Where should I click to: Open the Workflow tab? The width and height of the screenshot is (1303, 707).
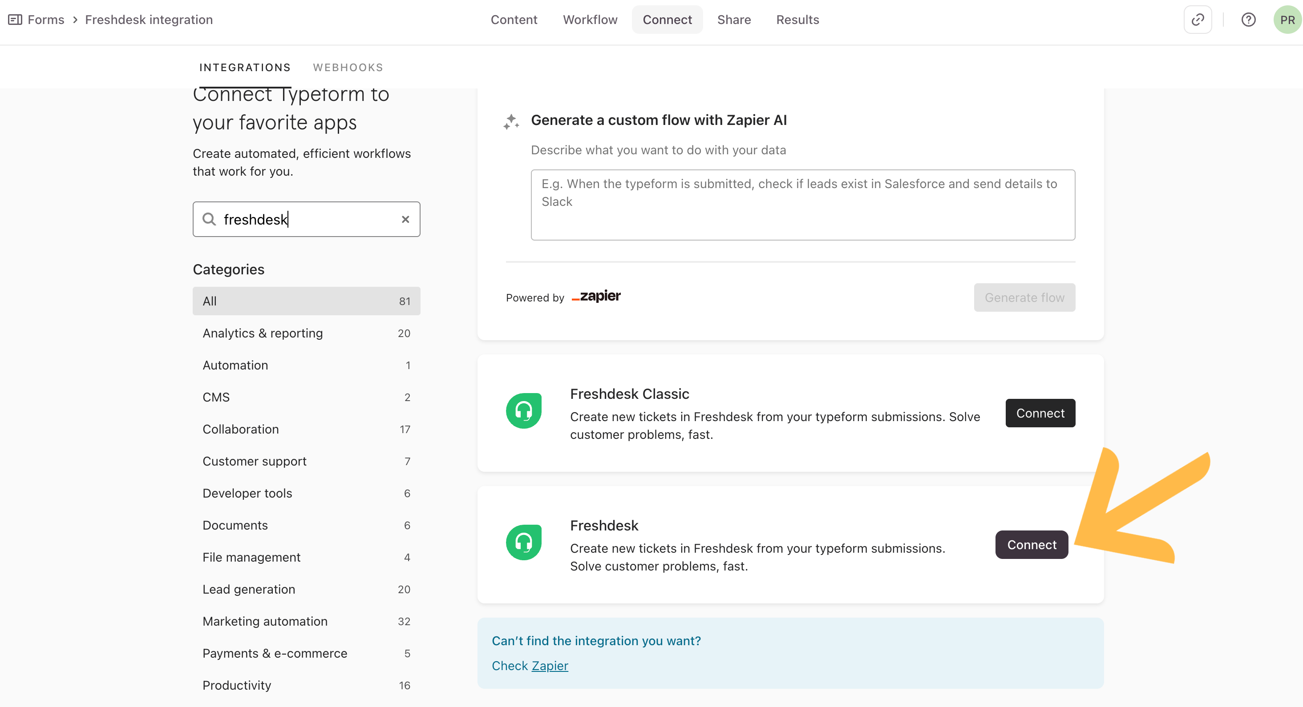pos(590,19)
